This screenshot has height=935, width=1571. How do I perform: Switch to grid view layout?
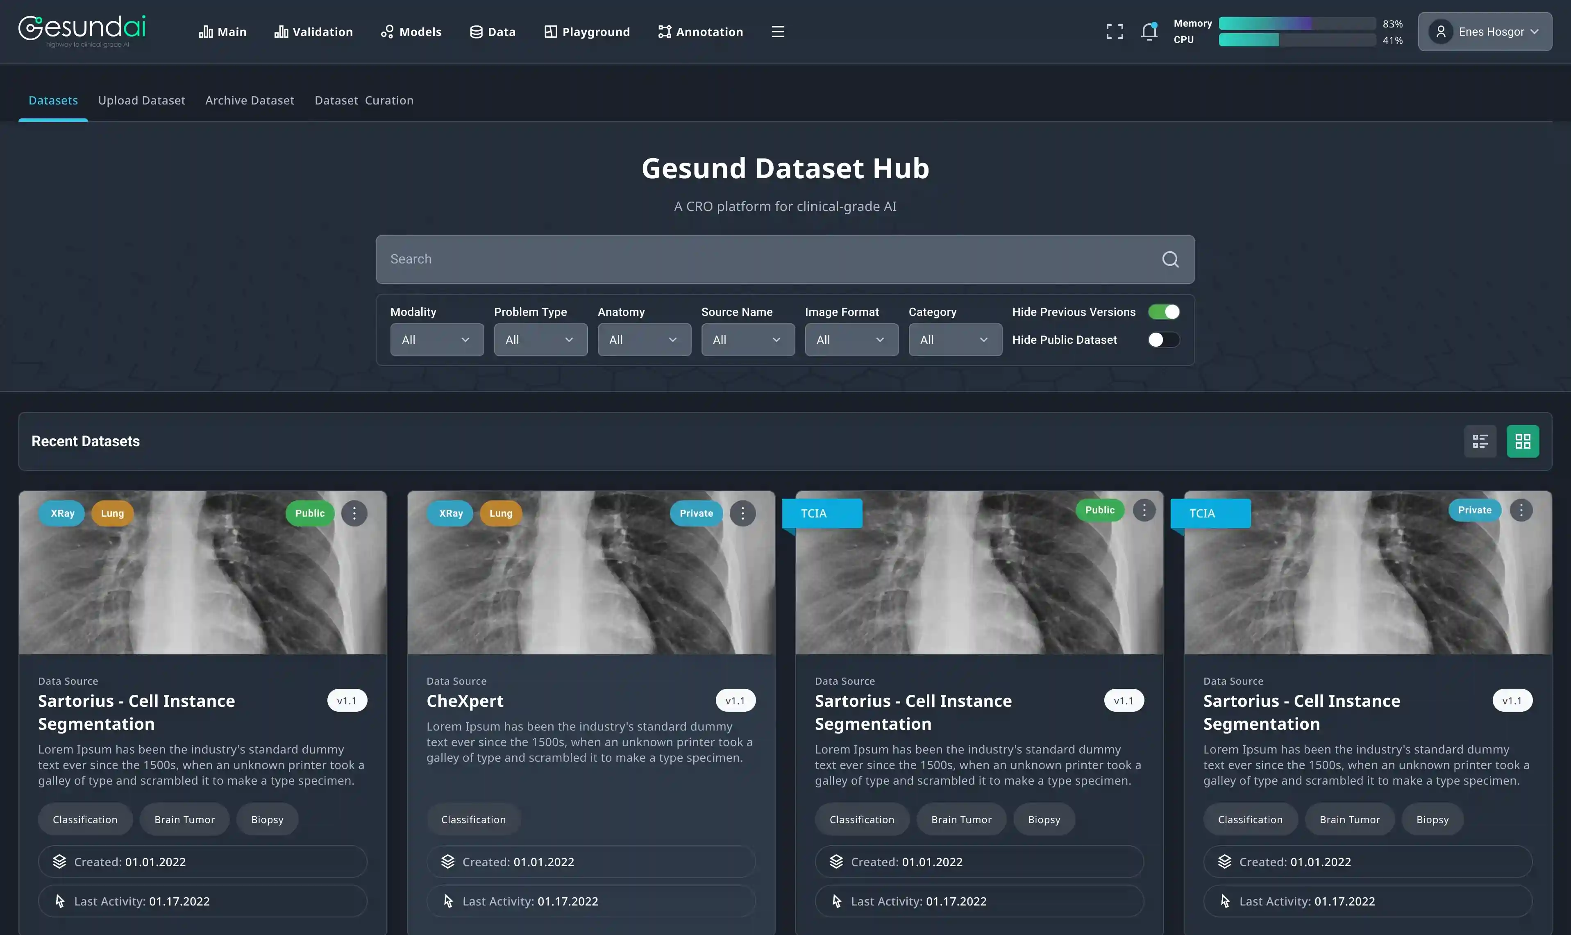[x=1523, y=441]
